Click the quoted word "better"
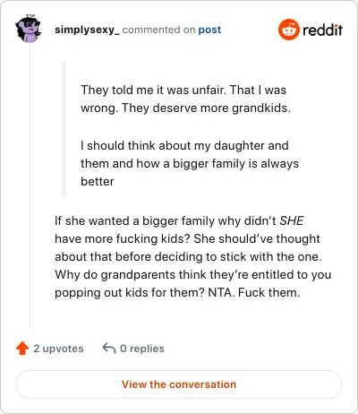Viewport: 358px width, 414px height. [98, 181]
